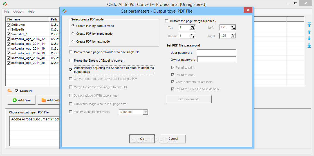Click the Top margin value field

pos(185,27)
